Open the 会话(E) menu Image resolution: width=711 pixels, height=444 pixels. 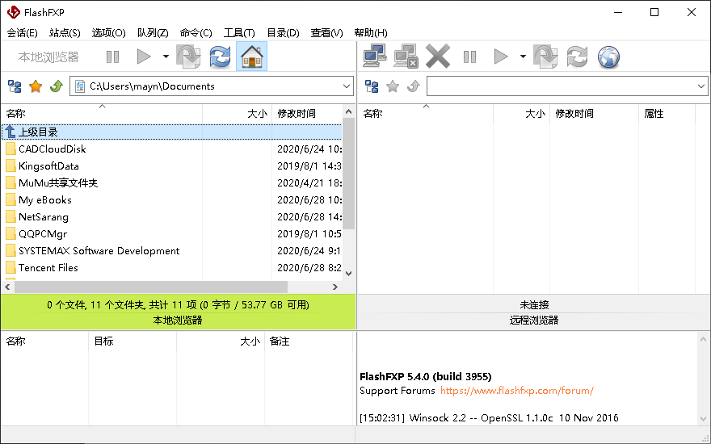(23, 33)
